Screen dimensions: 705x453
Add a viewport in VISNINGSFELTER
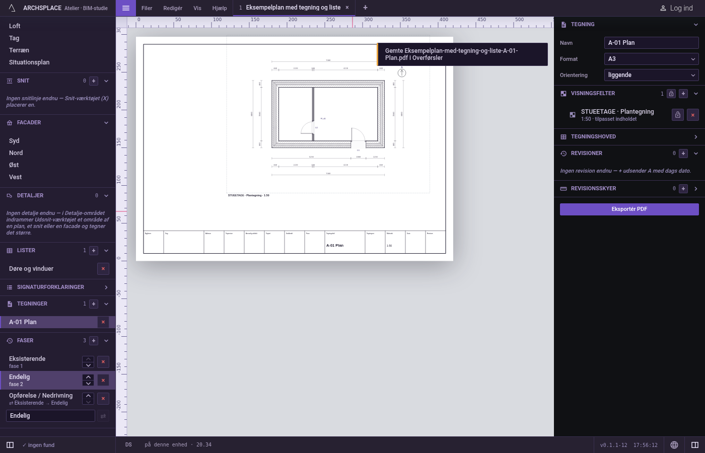(683, 94)
